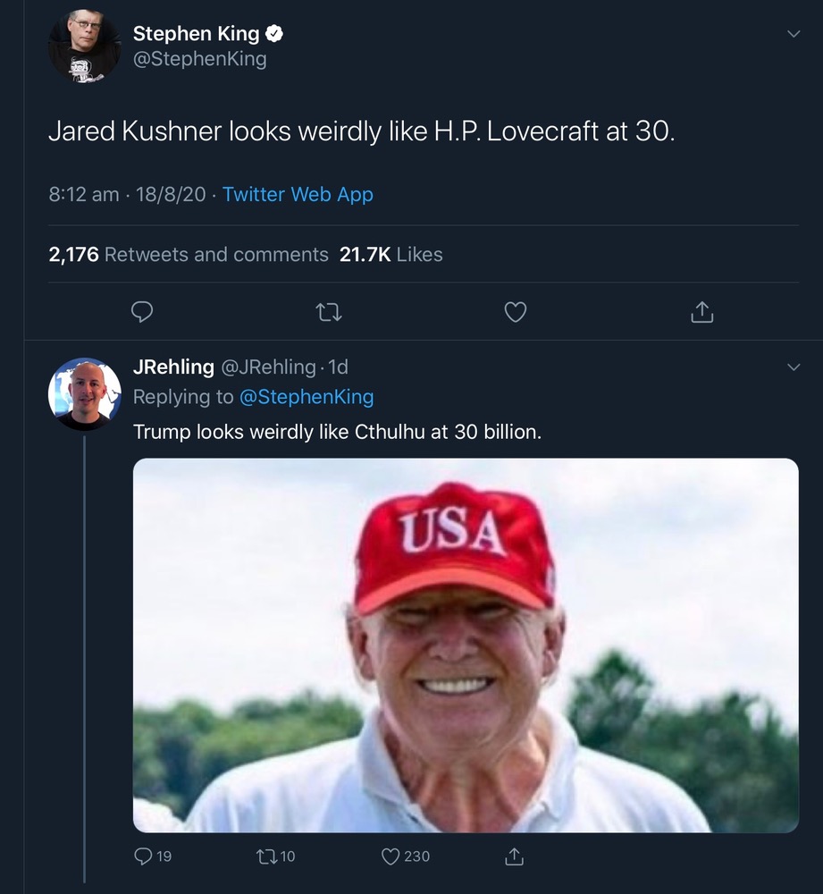The image size is (823, 894).
Task: View the 2,176 Retweets and comments
Action: pos(189,255)
